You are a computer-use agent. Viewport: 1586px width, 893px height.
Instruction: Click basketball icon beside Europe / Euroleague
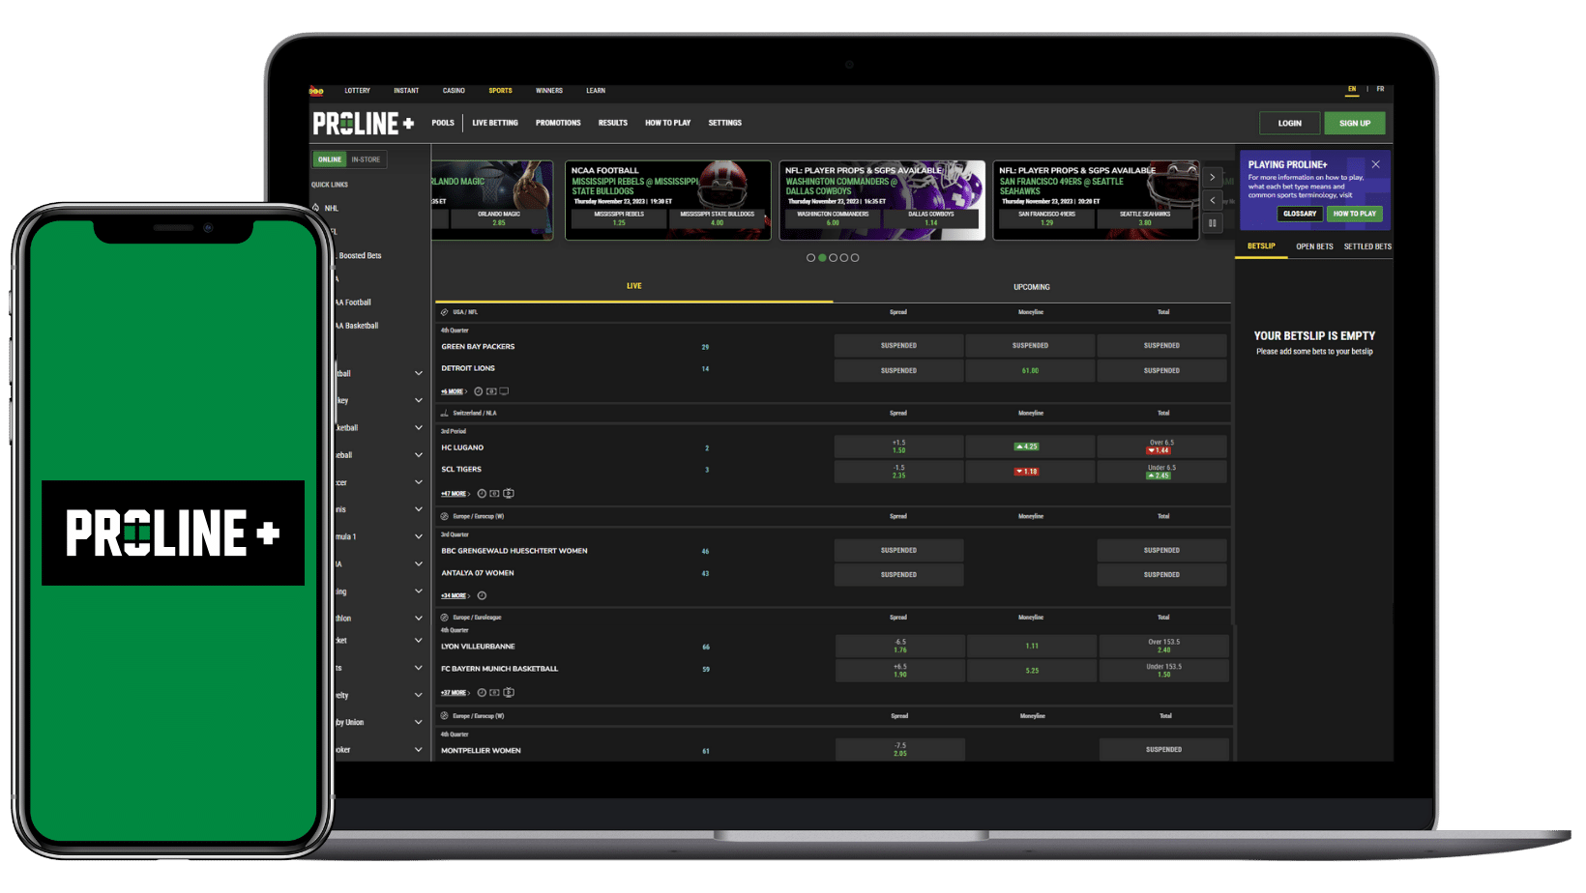pos(445,618)
